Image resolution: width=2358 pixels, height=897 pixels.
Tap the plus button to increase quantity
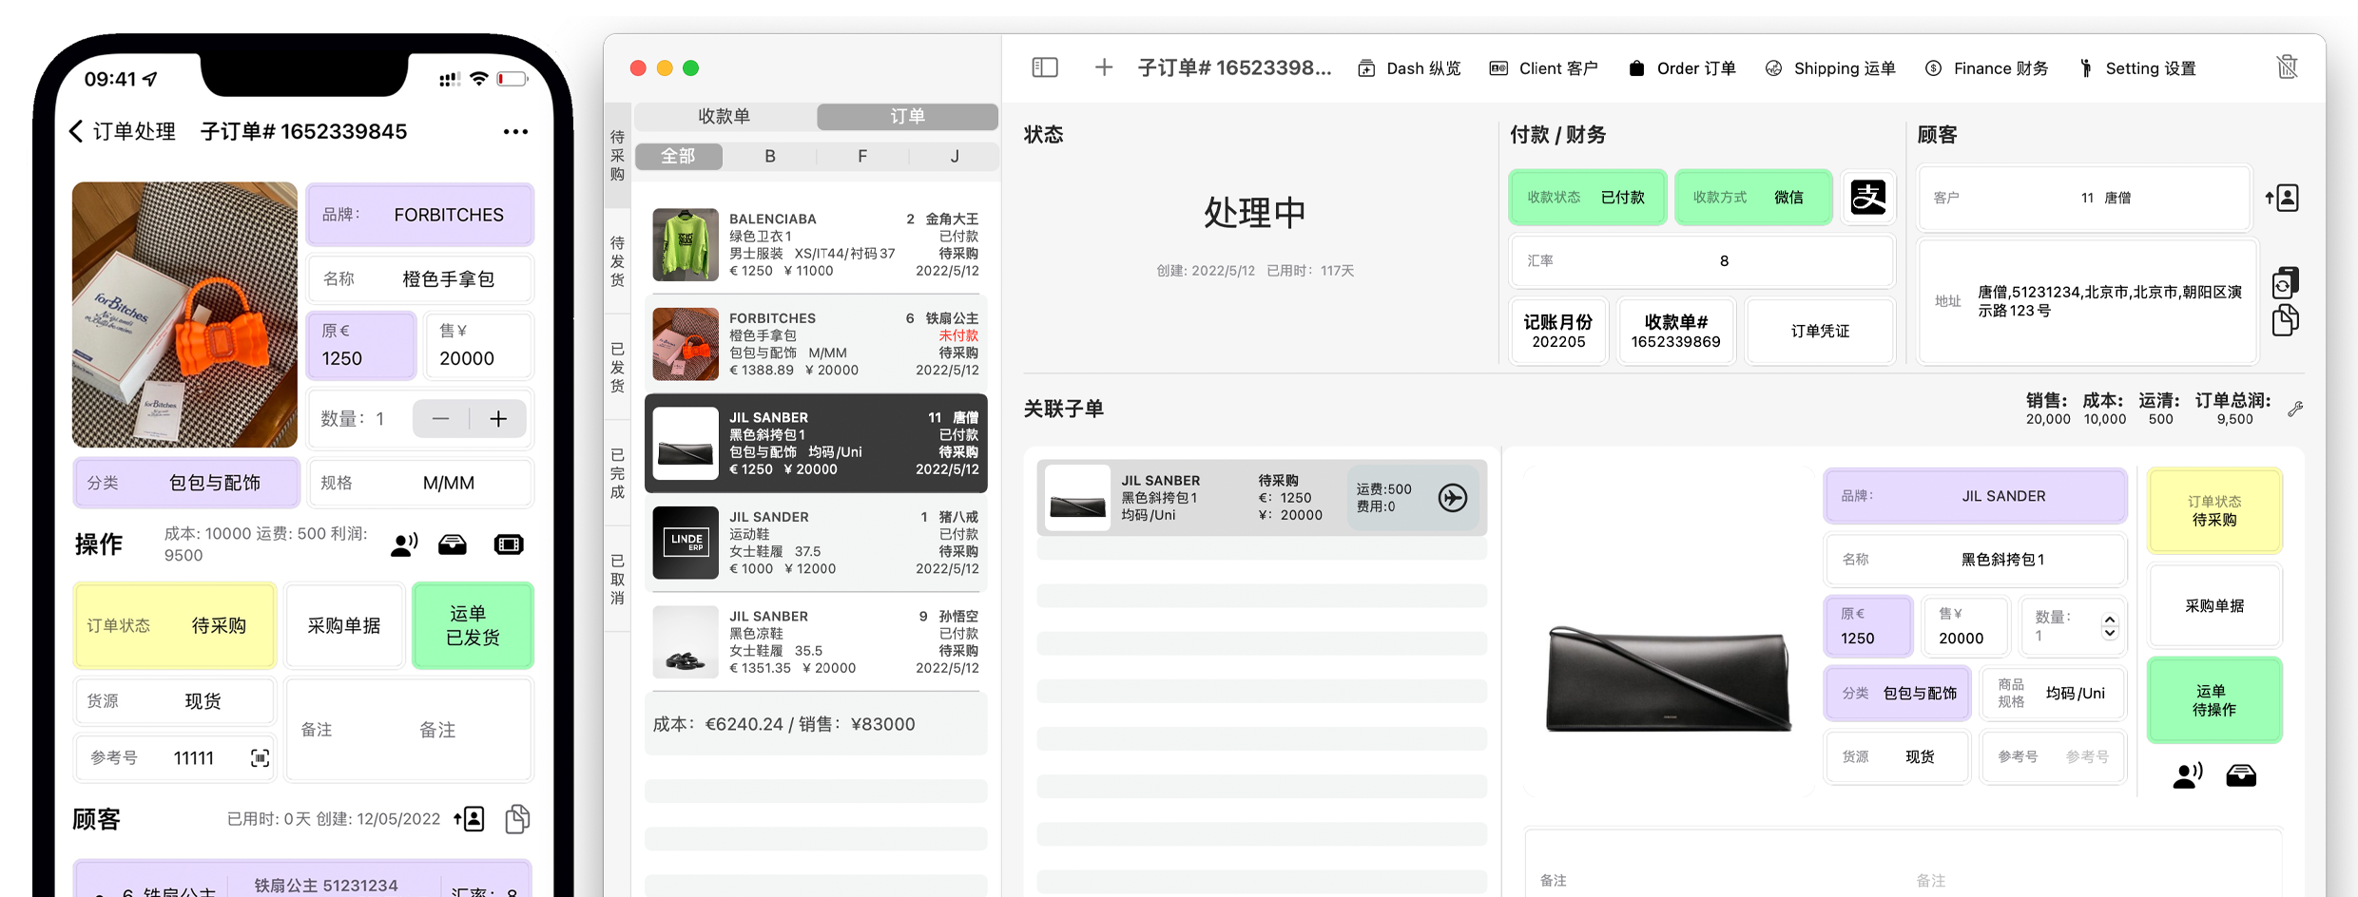(x=498, y=419)
